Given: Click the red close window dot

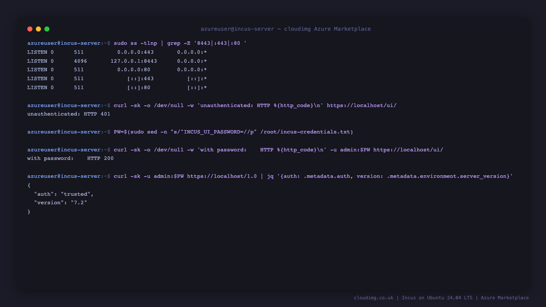Looking at the screenshot, I should tap(30, 29).
